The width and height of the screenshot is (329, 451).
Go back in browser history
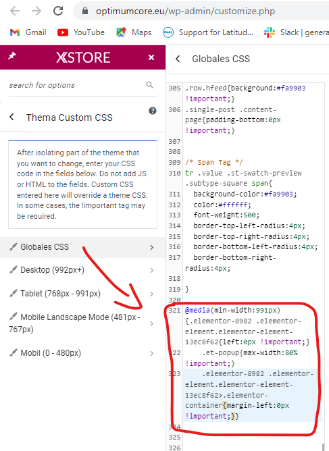pyautogui.click(x=15, y=11)
